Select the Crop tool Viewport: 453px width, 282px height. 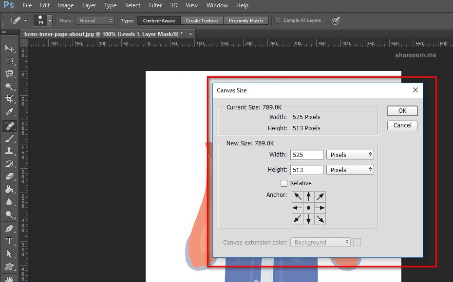click(x=9, y=99)
